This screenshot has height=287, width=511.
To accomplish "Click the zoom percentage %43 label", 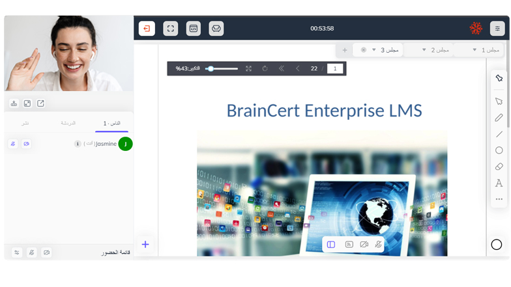I will [x=188, y=69].
